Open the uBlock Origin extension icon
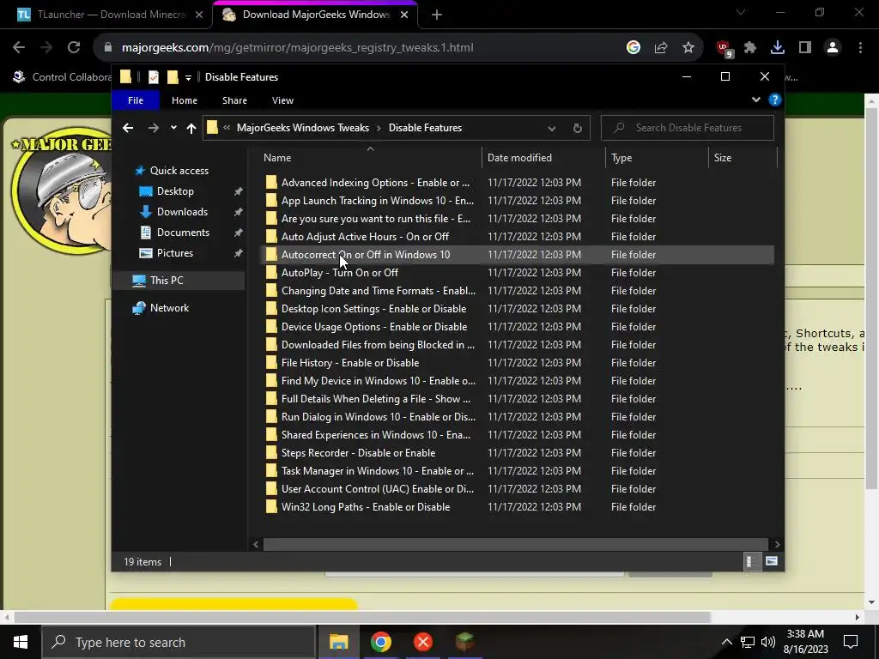Image resolution: width=879 pixels, height=659 pixels. coord(724,48)
